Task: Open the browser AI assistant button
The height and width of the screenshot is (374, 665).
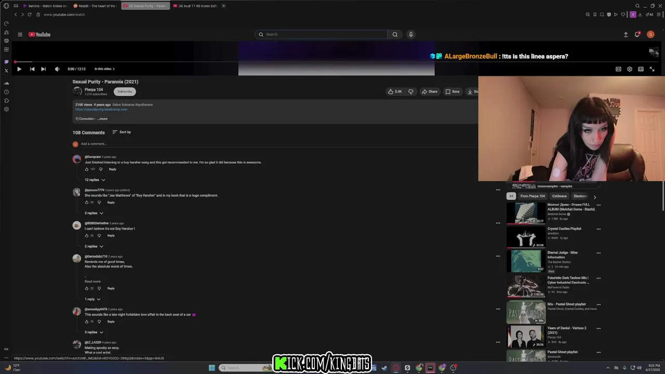Action: coord(649,15)
